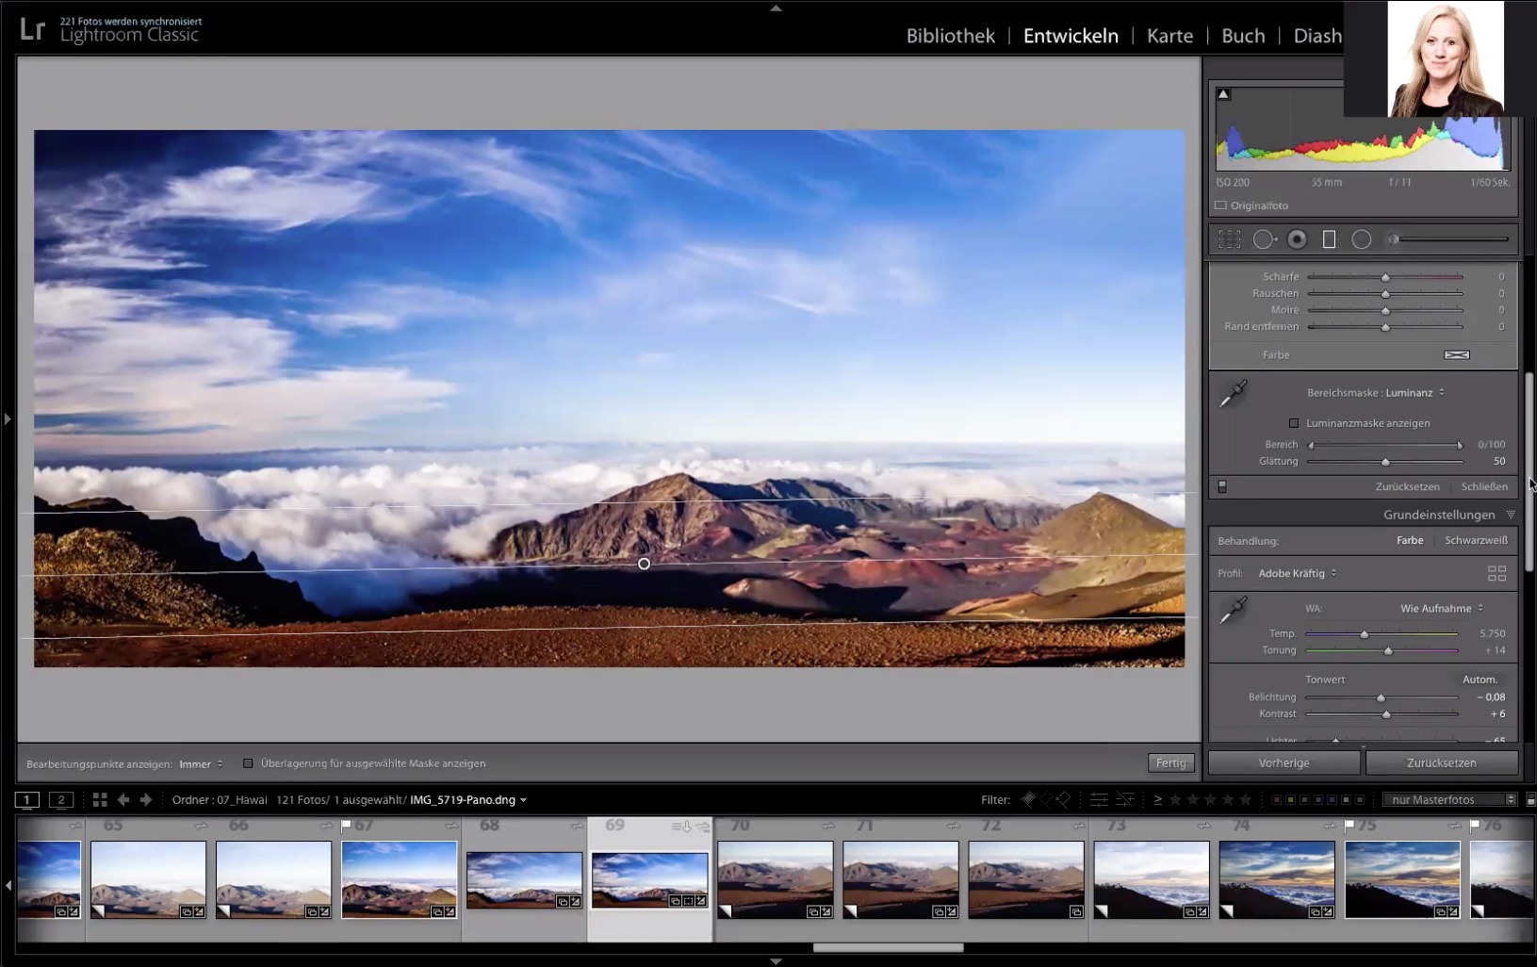Collapse top panel with the top arrow
Viewport: 1537px width, 967px height.
(x=776, y=8)
